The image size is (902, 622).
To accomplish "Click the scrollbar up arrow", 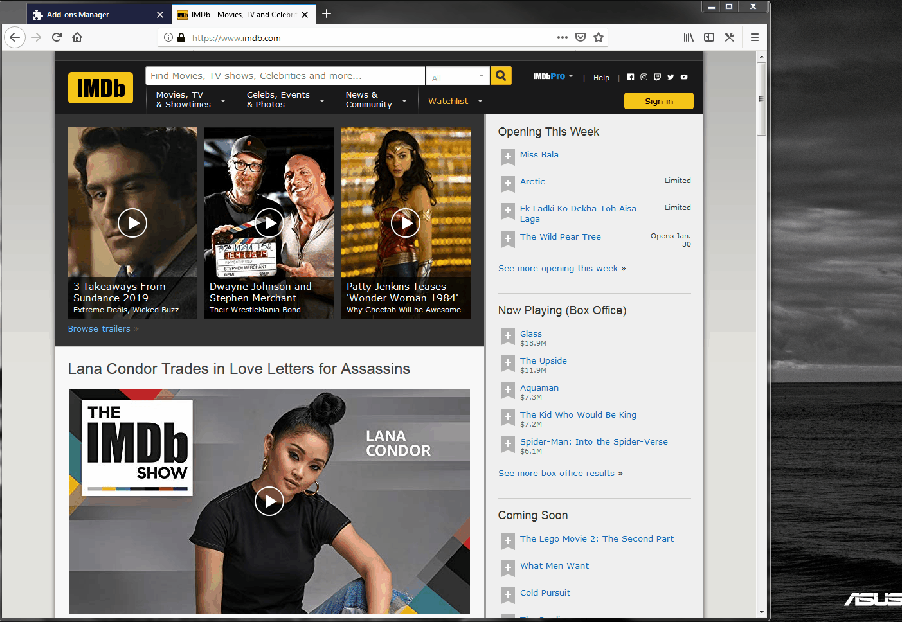I will (x=762, y=57).
